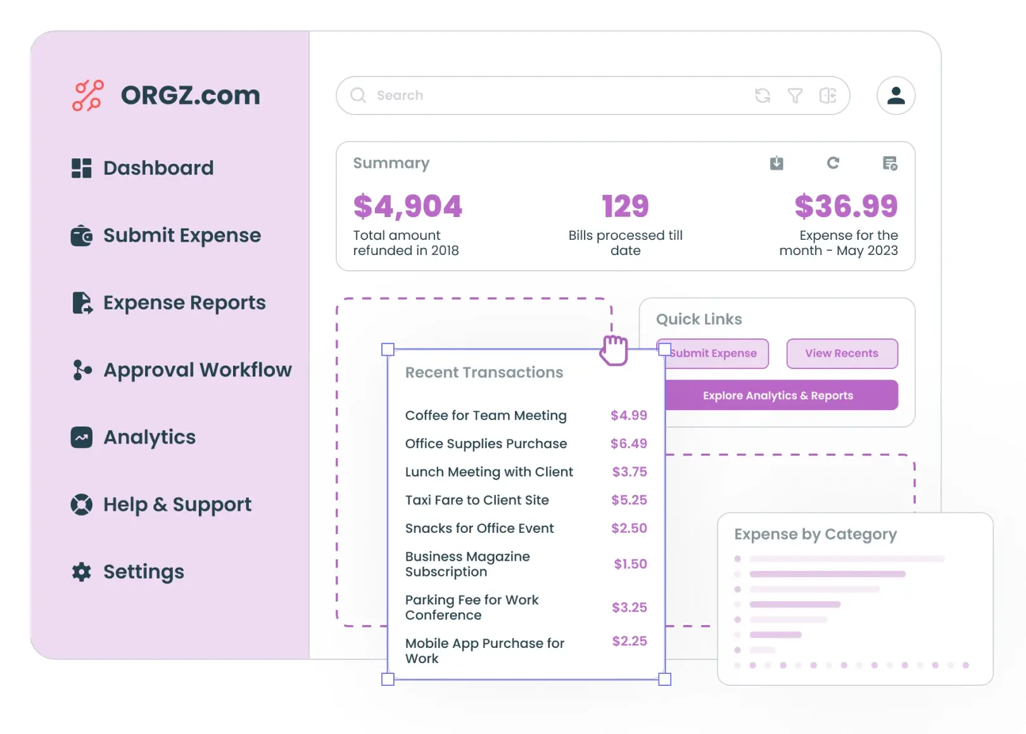Open the filter options in the search bar
This screenshot has width=1026, height=734.
pyautogui.click(x=795, y=96)
